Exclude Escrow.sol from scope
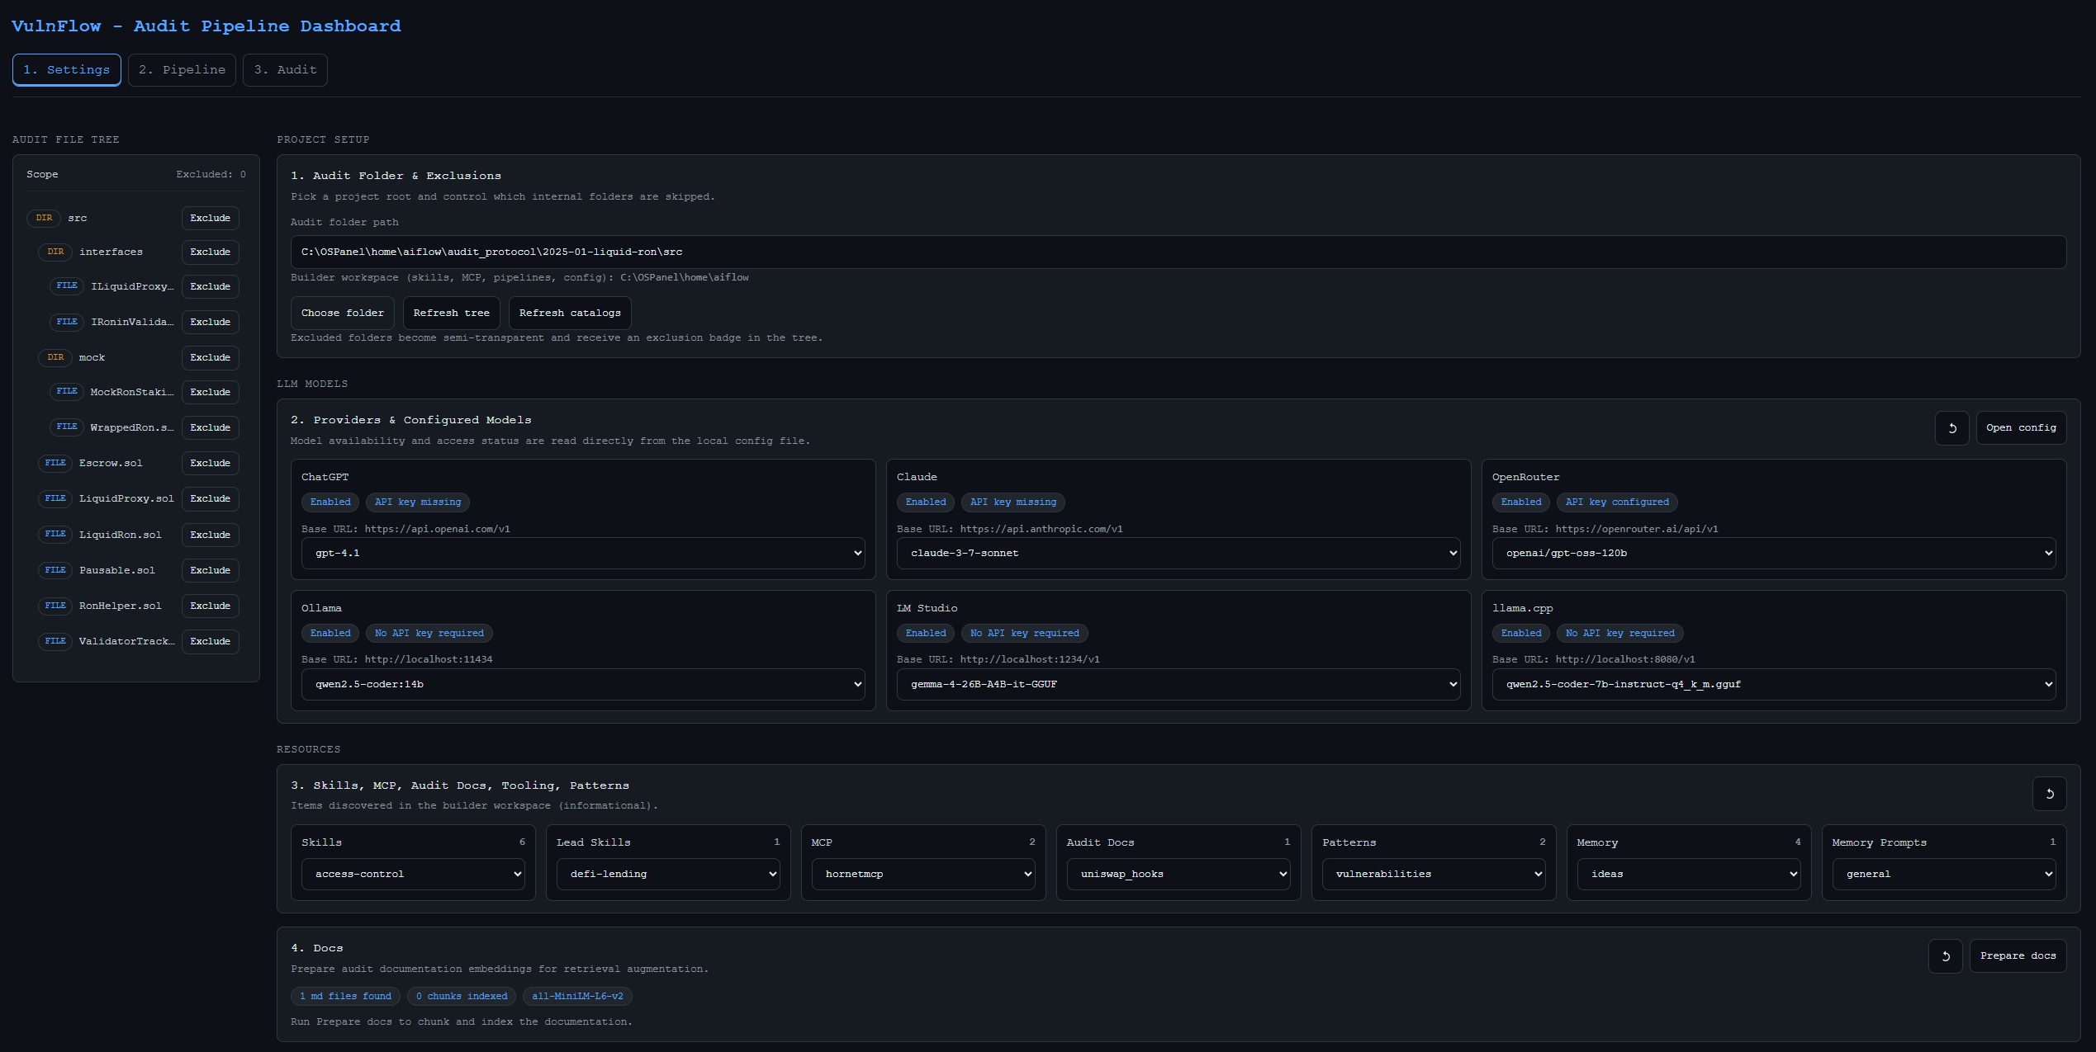Screen dimensions: 2096x1052 click(x=210, y=464)
